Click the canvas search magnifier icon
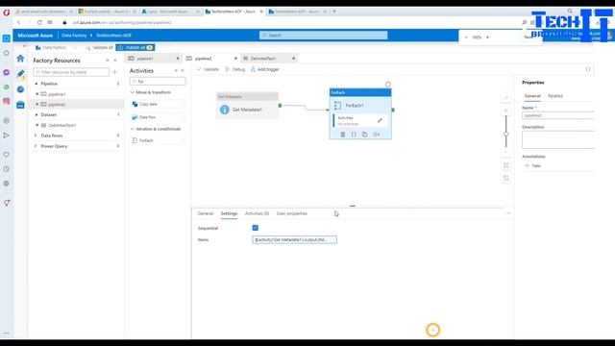This screenshot has width=615, height=346. point(506,98)
